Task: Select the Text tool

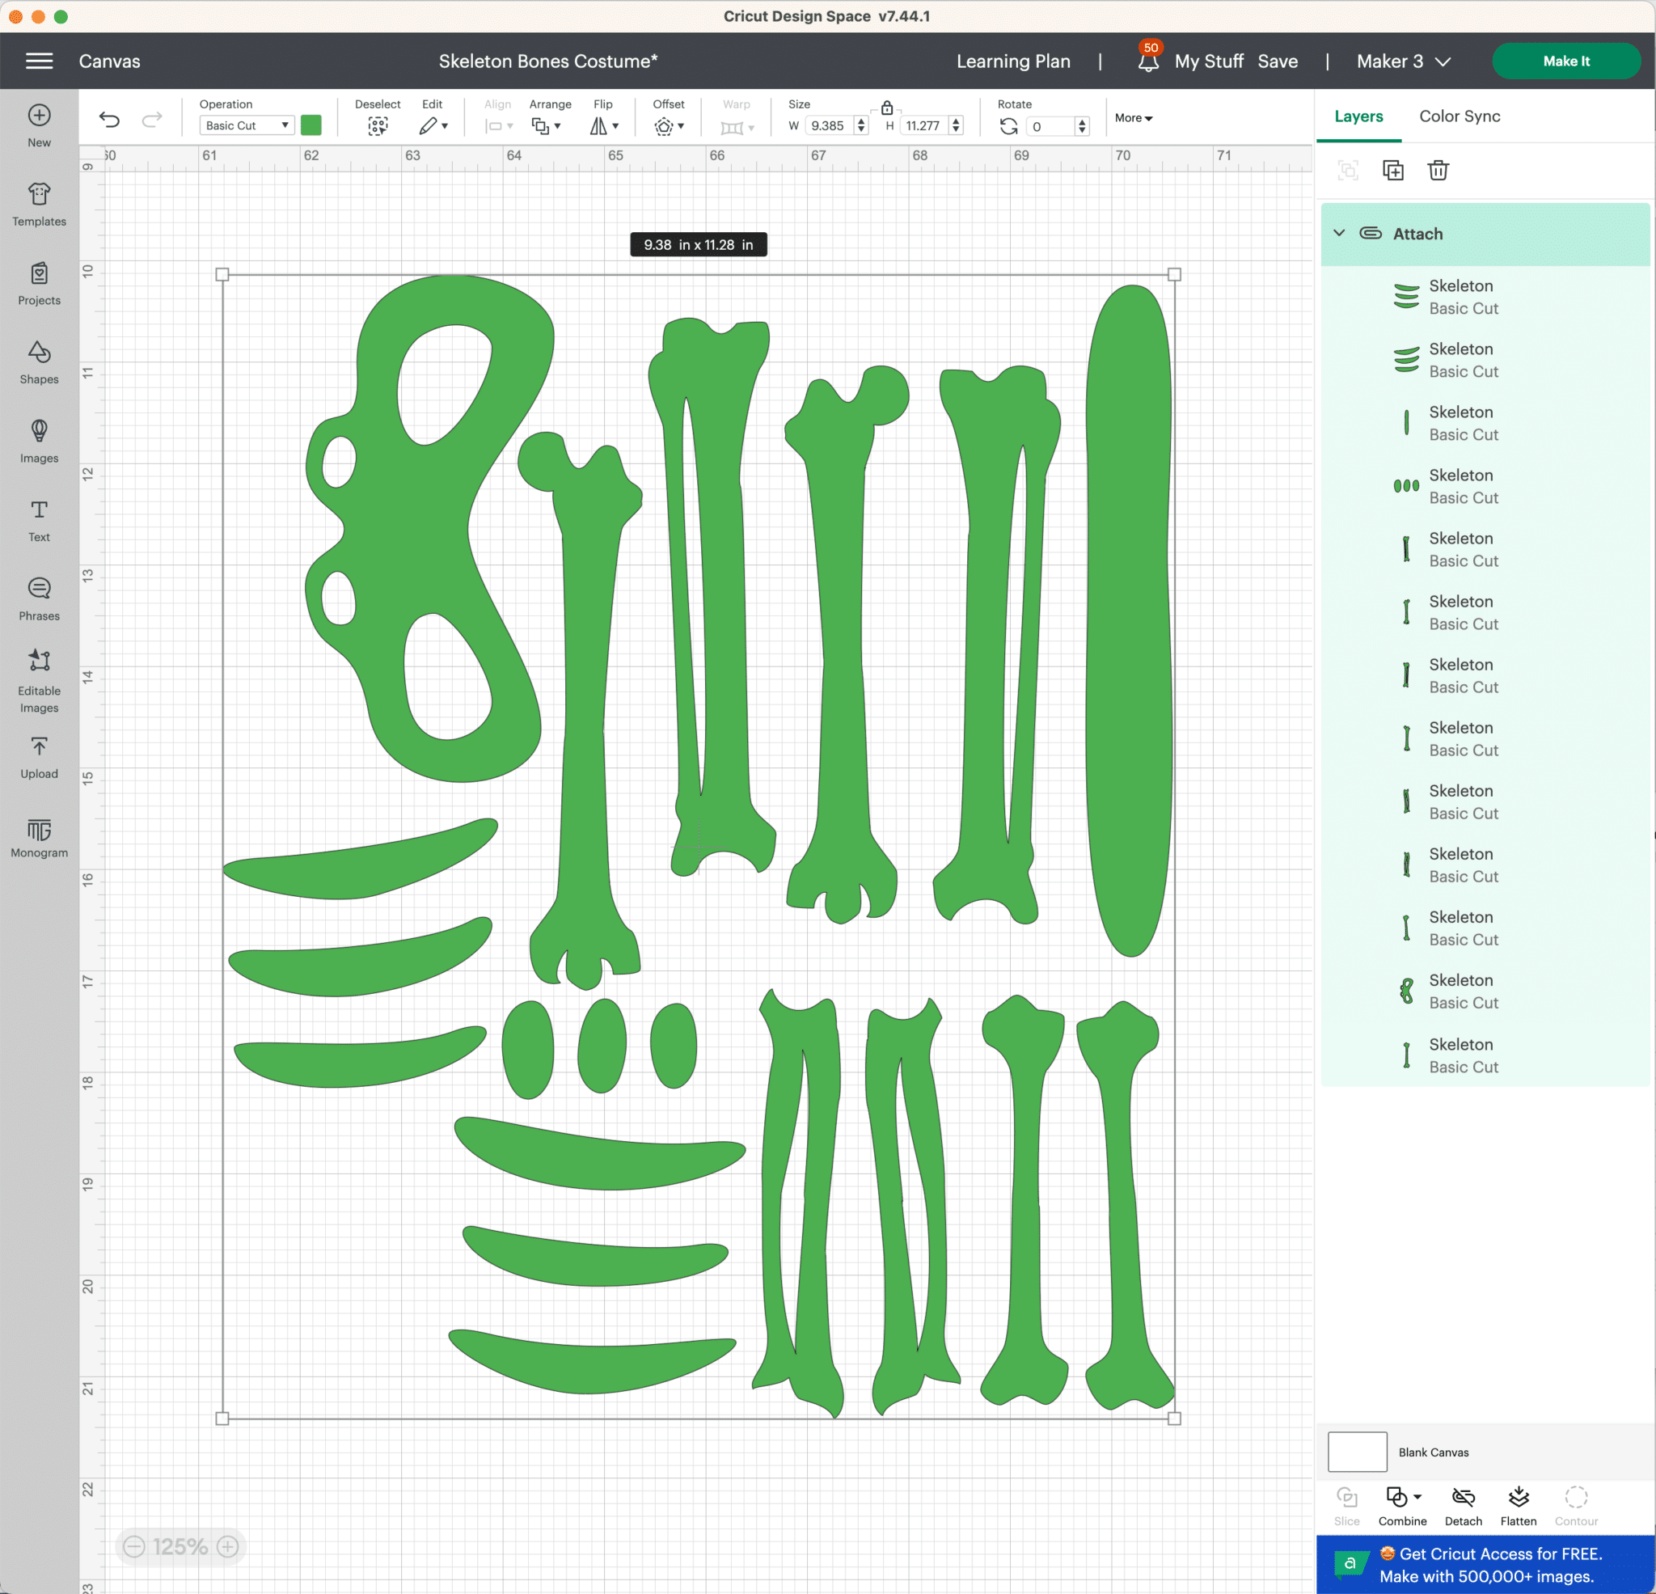Action: coord(39,520)
